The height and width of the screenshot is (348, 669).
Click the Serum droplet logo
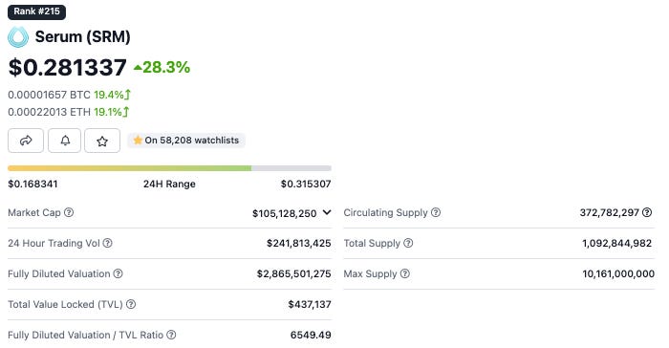[x=18, y=36]
